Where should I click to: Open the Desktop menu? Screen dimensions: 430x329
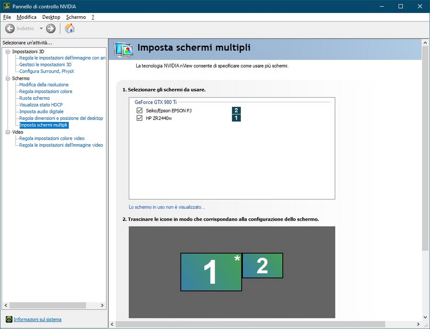point(51,17)
